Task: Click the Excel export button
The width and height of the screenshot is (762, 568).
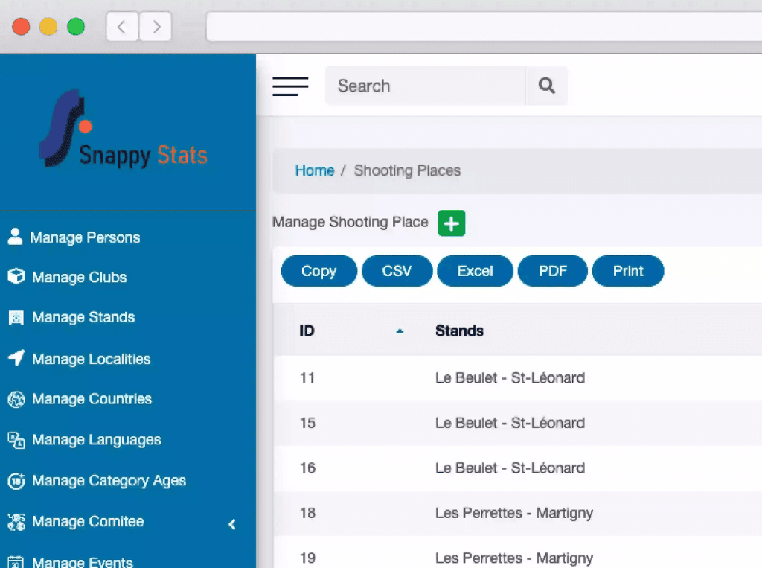Action: (475, 271)
